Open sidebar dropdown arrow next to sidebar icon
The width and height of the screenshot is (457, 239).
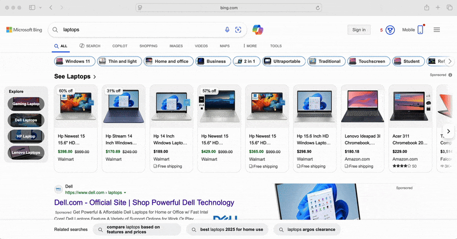(40, 7)
